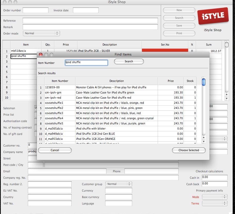This screenshot has height=214, width=235.
Task: Click the Remark input field
Action: (90, 27)
